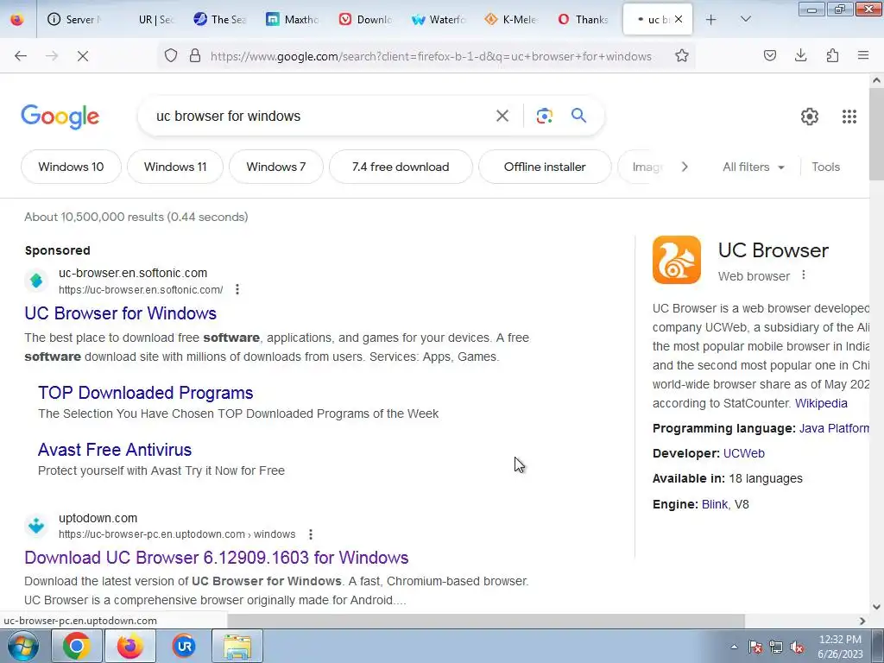Viewport: 884px width, 663px height.
Task: Open more options beside Web browser
Action: pyautogui.click(x=804, y=275)
